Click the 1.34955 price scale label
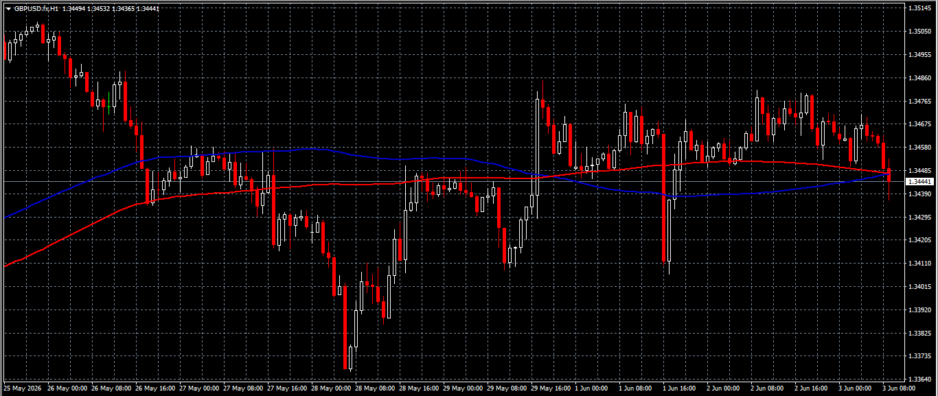Viewport: 938px width, 396px height. click(919, 54)
